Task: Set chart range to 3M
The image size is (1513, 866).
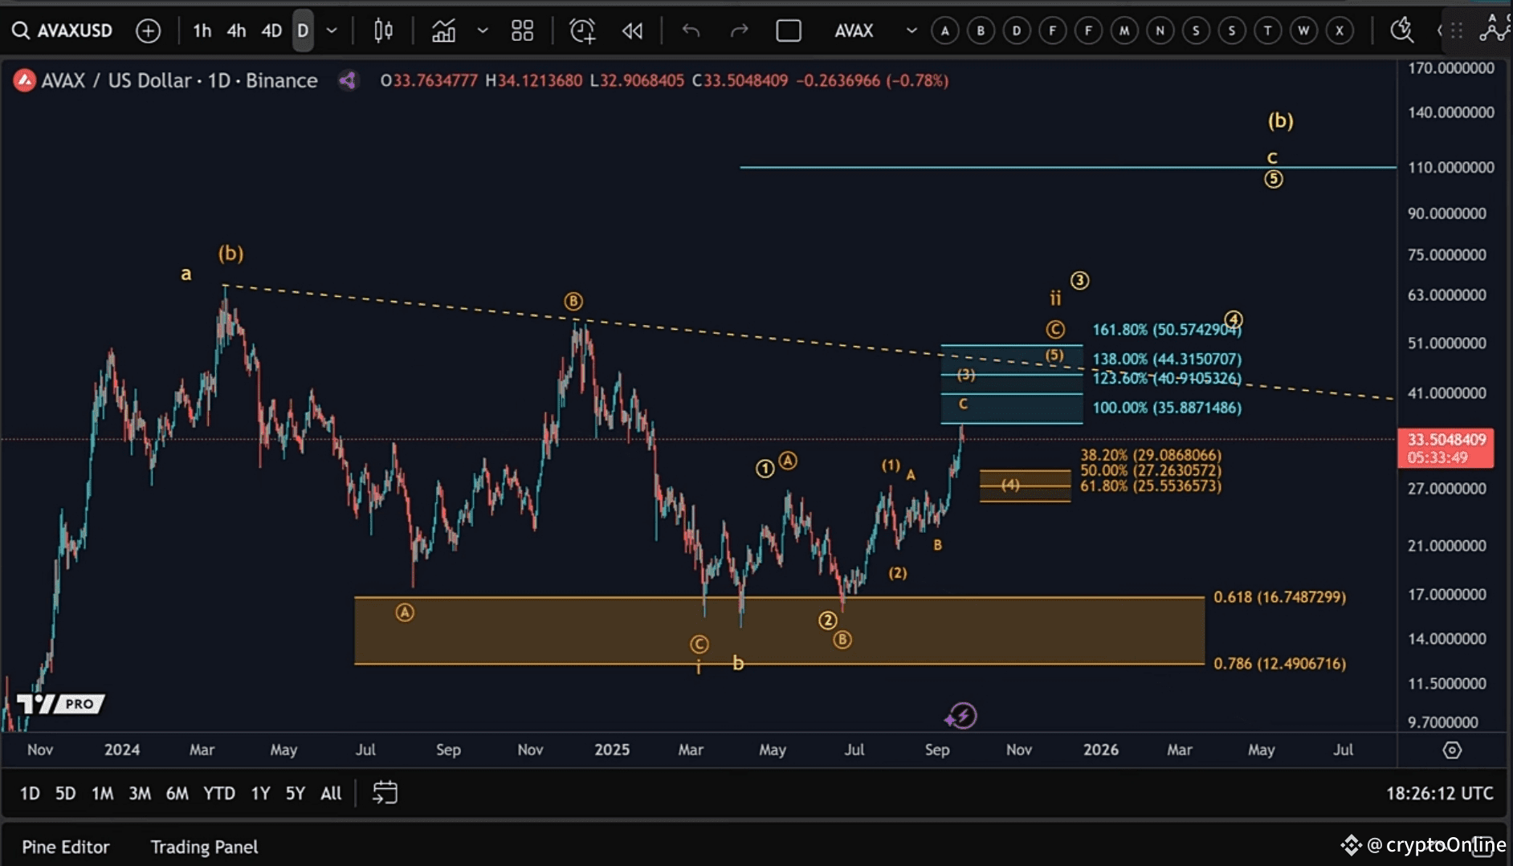Action: click(x=140, y=793)
